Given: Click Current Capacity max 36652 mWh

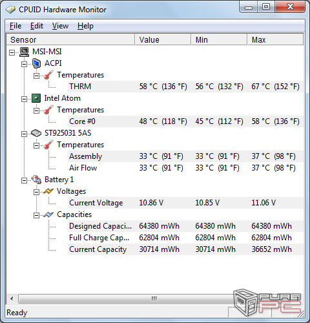Looking at the screenshot, I should click(x=271, y=249).
